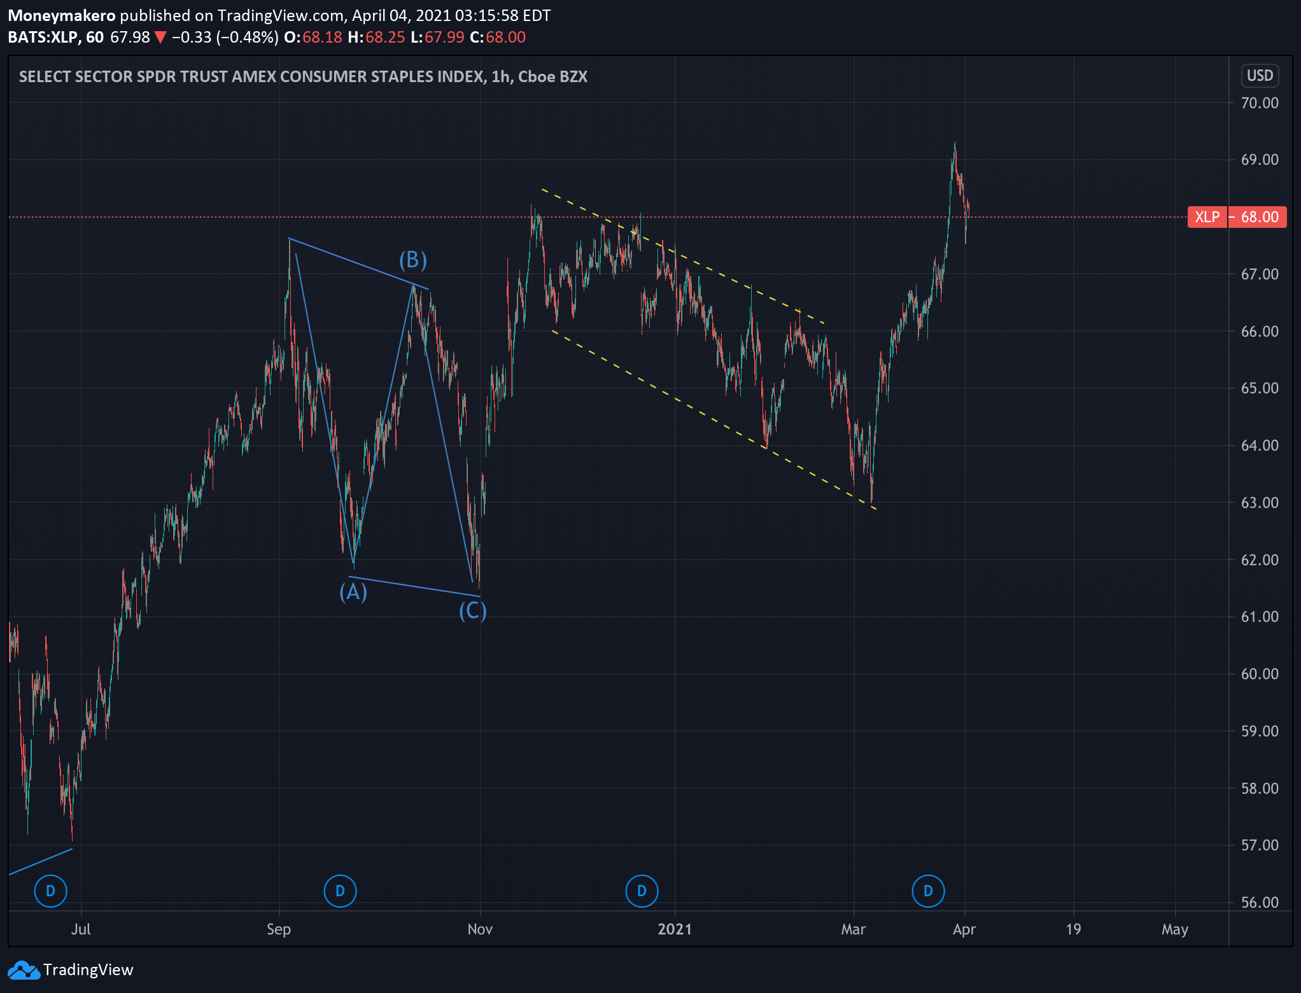Select the (B) wave label
Viewport: 1301px width, 993px height.
coord(413,260)
